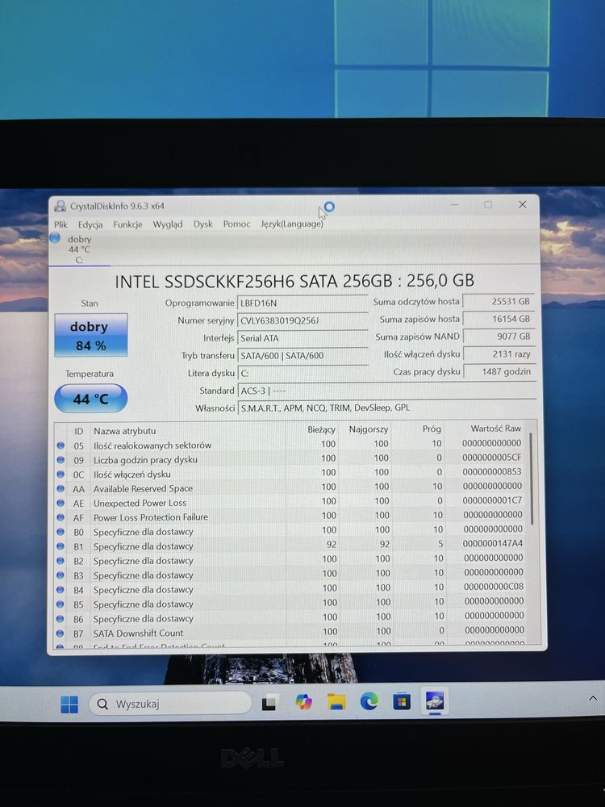Open Microsoft Edge from the taskbar
Viewport: 605px width, 807px height.
click(x=369, y=701)
